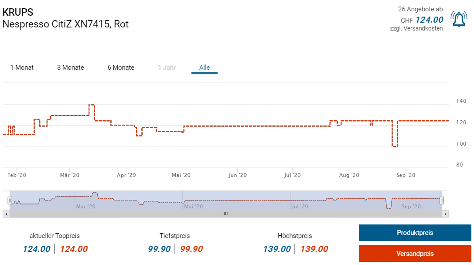474x265 pixels.
Task: Switch to the 3 Monate range
Action: click(71, 68)
